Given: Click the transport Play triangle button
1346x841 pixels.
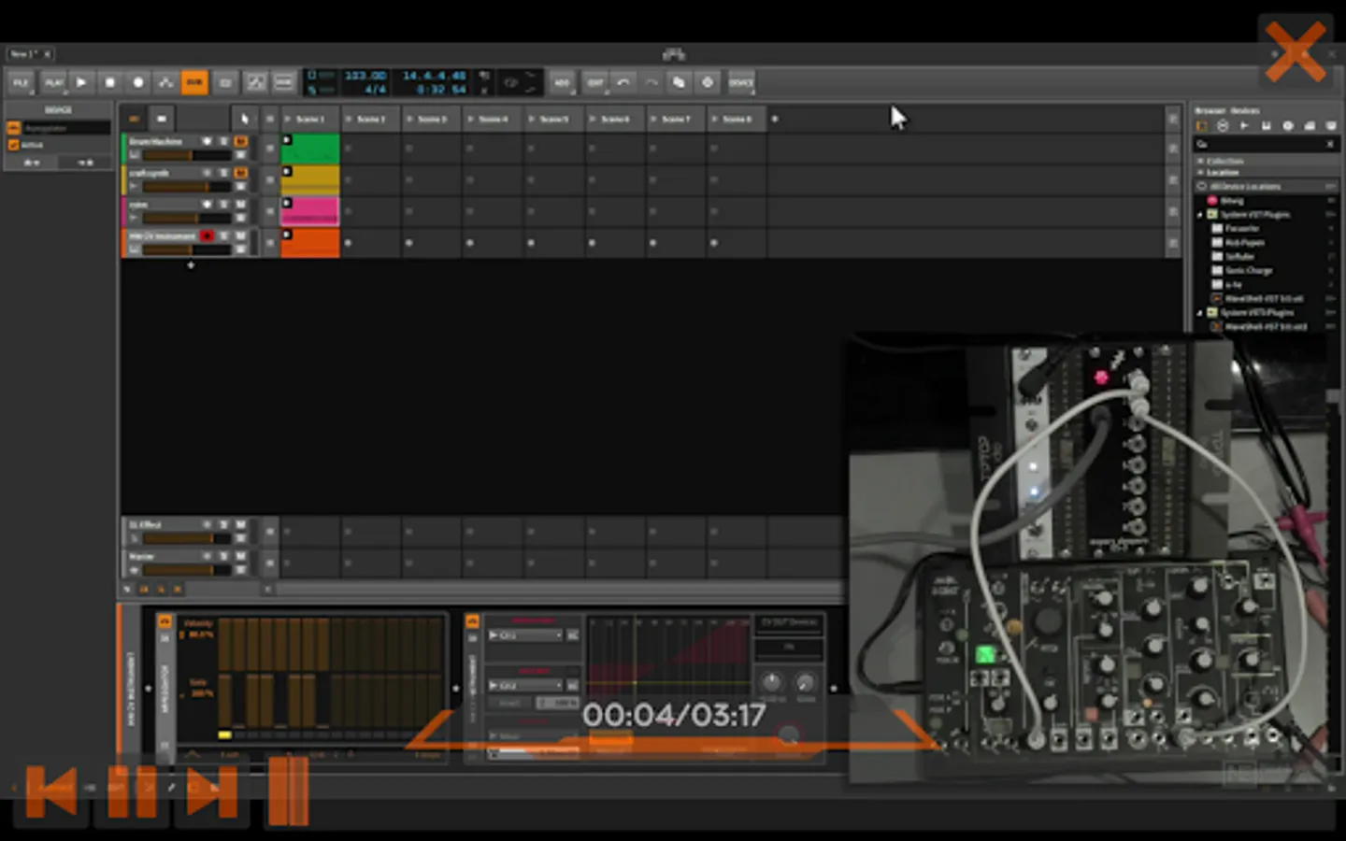Looking at the screenshot, I should 81,82.
